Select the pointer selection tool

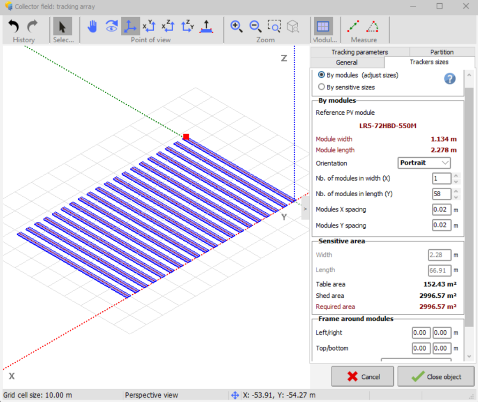(62, 26)
